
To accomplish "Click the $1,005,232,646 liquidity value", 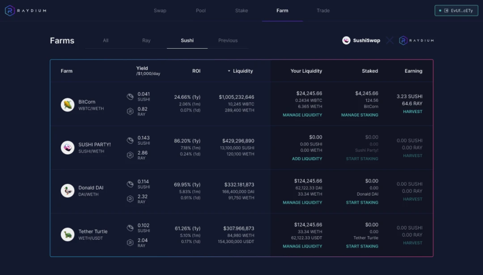I will click(x=237, y=97).
